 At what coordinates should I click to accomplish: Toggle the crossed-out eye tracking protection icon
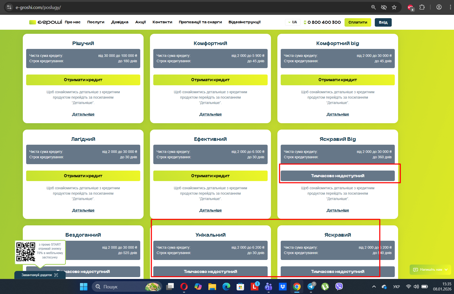click(x=384, y=7)
